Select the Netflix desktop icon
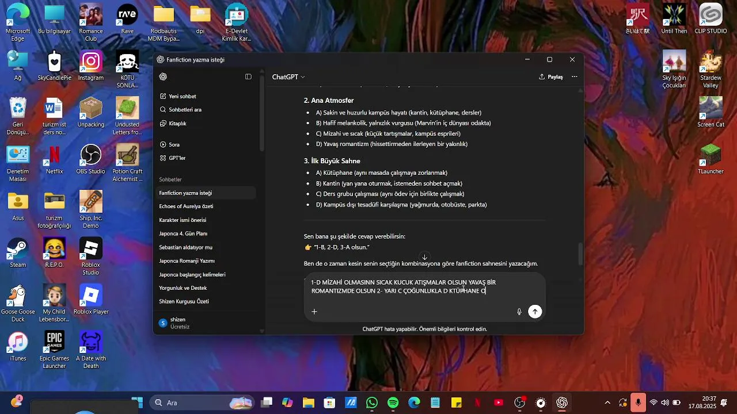This screenshot has height=414, width=737. (x=55, y=160)
